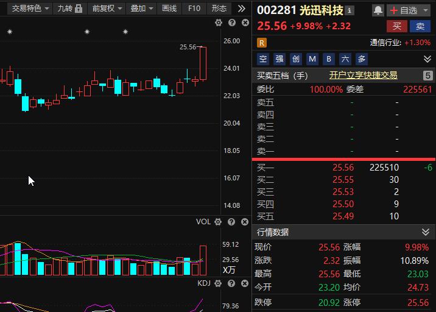Toggle the order book level 5 button
Viewport: 436px width, 312px height.
[427, 76]
